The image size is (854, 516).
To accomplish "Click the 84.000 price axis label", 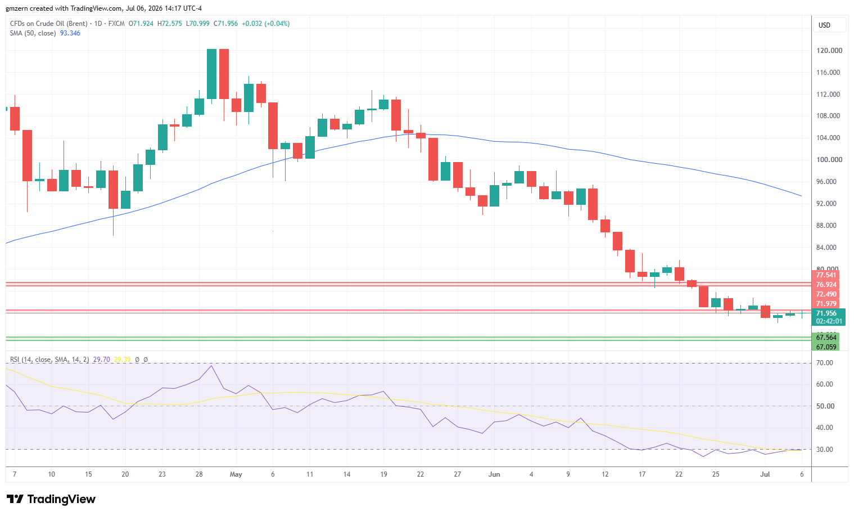I will point(826,248).
